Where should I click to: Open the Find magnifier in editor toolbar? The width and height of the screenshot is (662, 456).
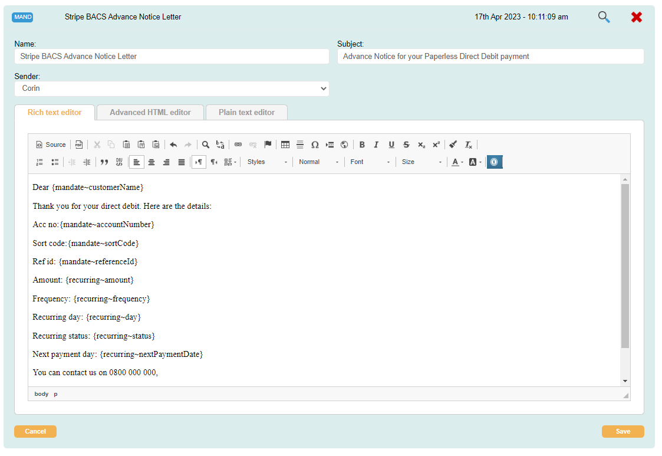point(206,145)
